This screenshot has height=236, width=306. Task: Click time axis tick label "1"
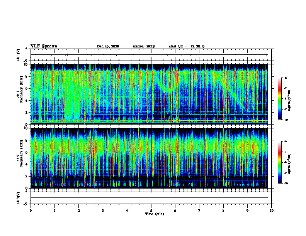55,211
